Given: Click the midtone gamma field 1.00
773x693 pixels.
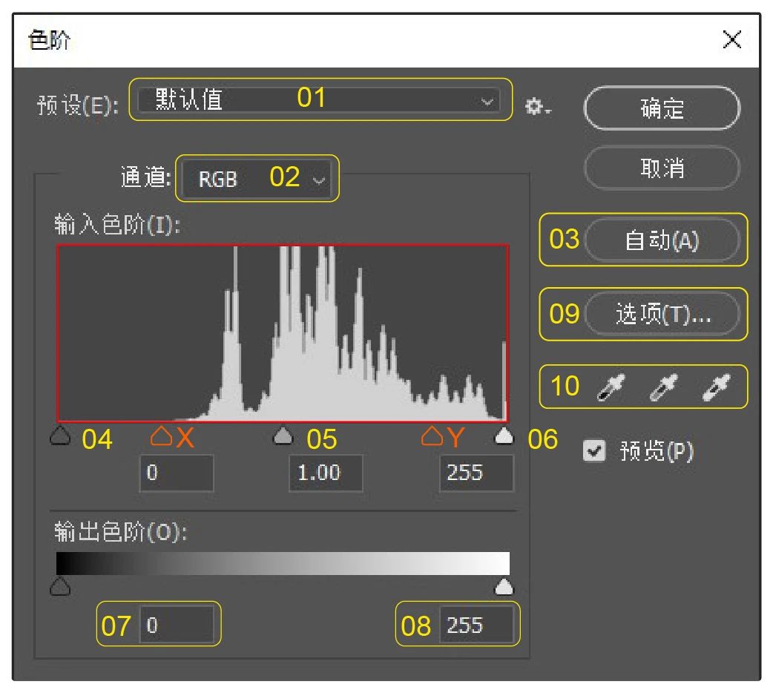Looking at the screenshot, I should coord(326,473).
